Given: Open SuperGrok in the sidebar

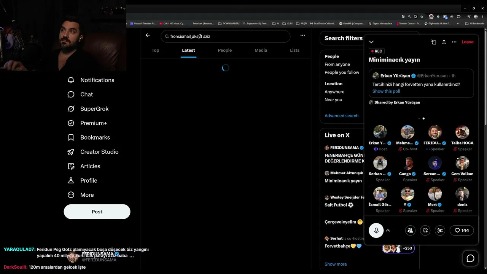Looking at the screenshot, I should 88,109.
